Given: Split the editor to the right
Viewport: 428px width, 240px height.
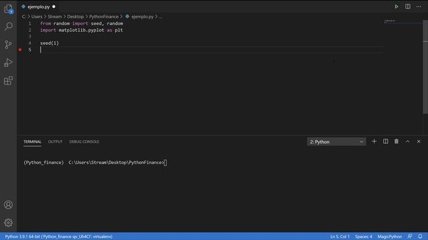Looking at the screenshot, I should point(407,7).
